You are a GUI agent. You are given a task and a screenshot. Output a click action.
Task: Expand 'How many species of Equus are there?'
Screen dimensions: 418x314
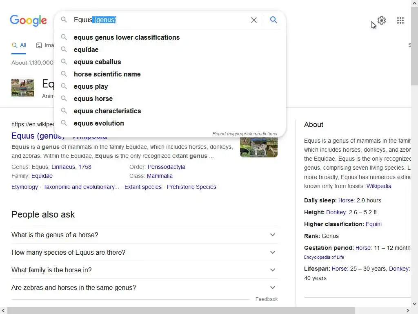pyautogui.click(x=145, y=253)
